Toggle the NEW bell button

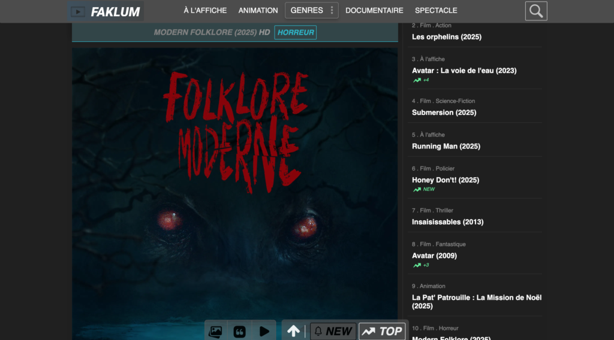click(x=333, y=331)
